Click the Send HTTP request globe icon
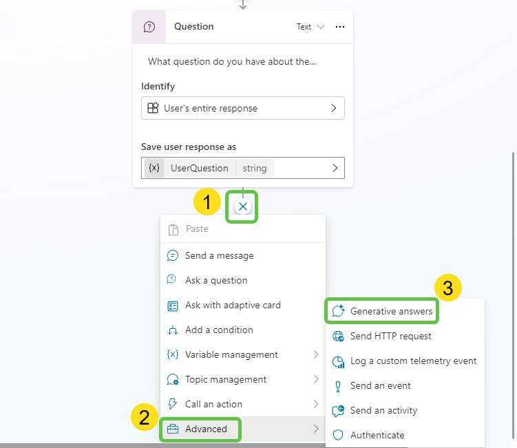Viewport: 517px width, 448px height. (338, 337)
